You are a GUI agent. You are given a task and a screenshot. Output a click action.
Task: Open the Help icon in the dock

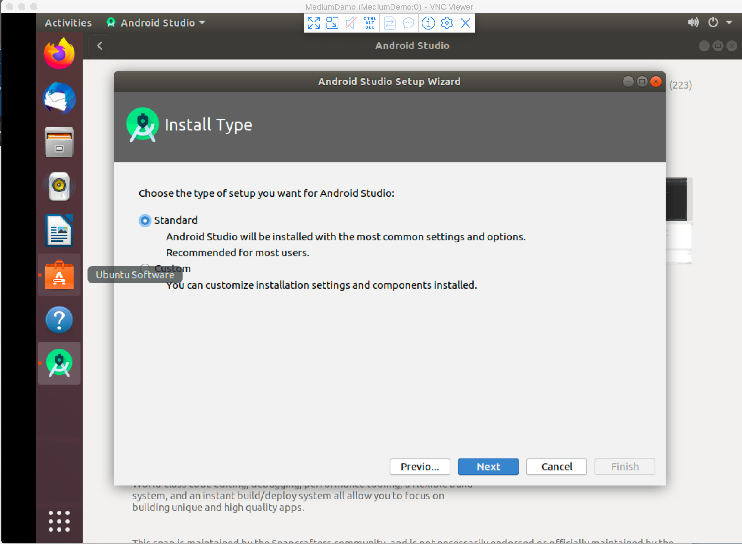click(59, 319)
